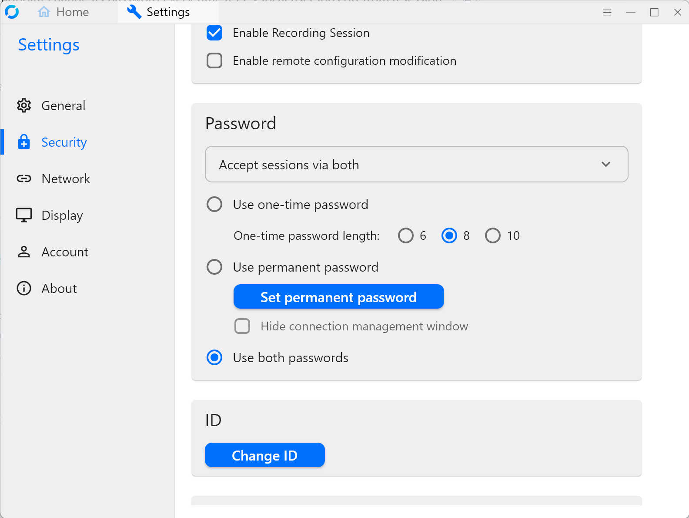Choose Use permanent password option
Viewport: 689px width, 518px height.
click(214, 267)
